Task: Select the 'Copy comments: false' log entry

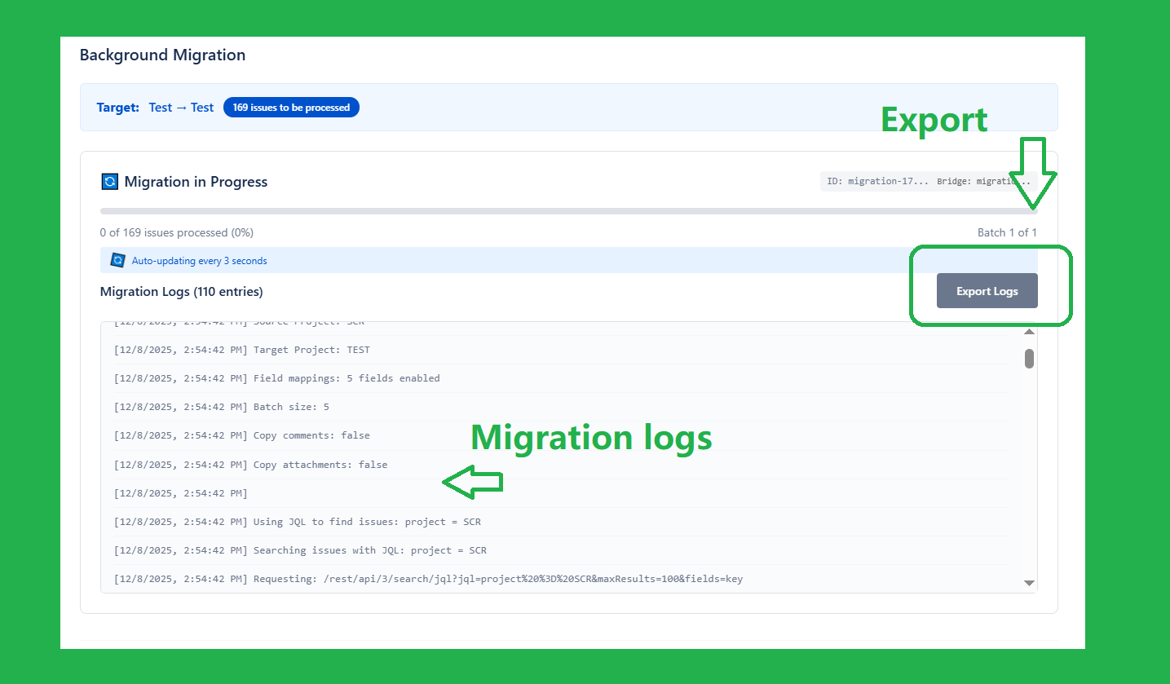Action: point(560,435)
